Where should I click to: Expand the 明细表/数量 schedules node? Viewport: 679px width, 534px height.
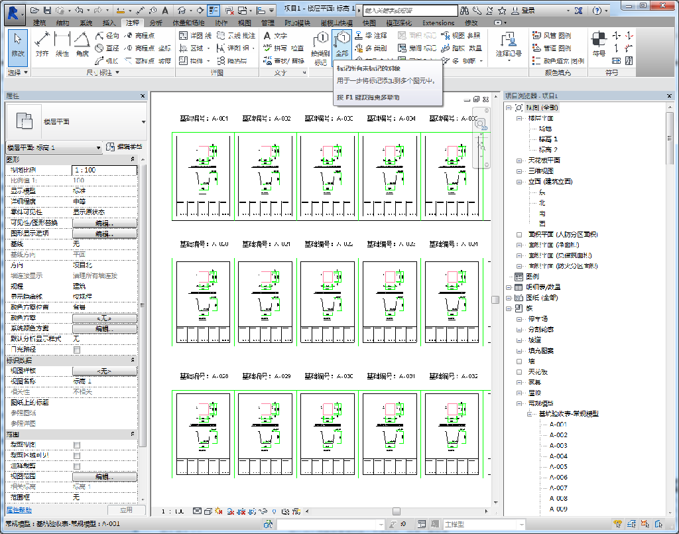click(509, 287)
